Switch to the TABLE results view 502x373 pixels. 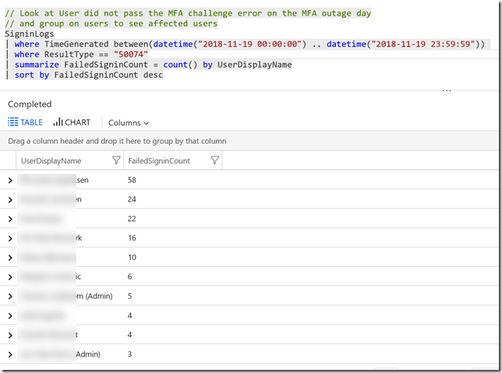(x=25, y=122)
